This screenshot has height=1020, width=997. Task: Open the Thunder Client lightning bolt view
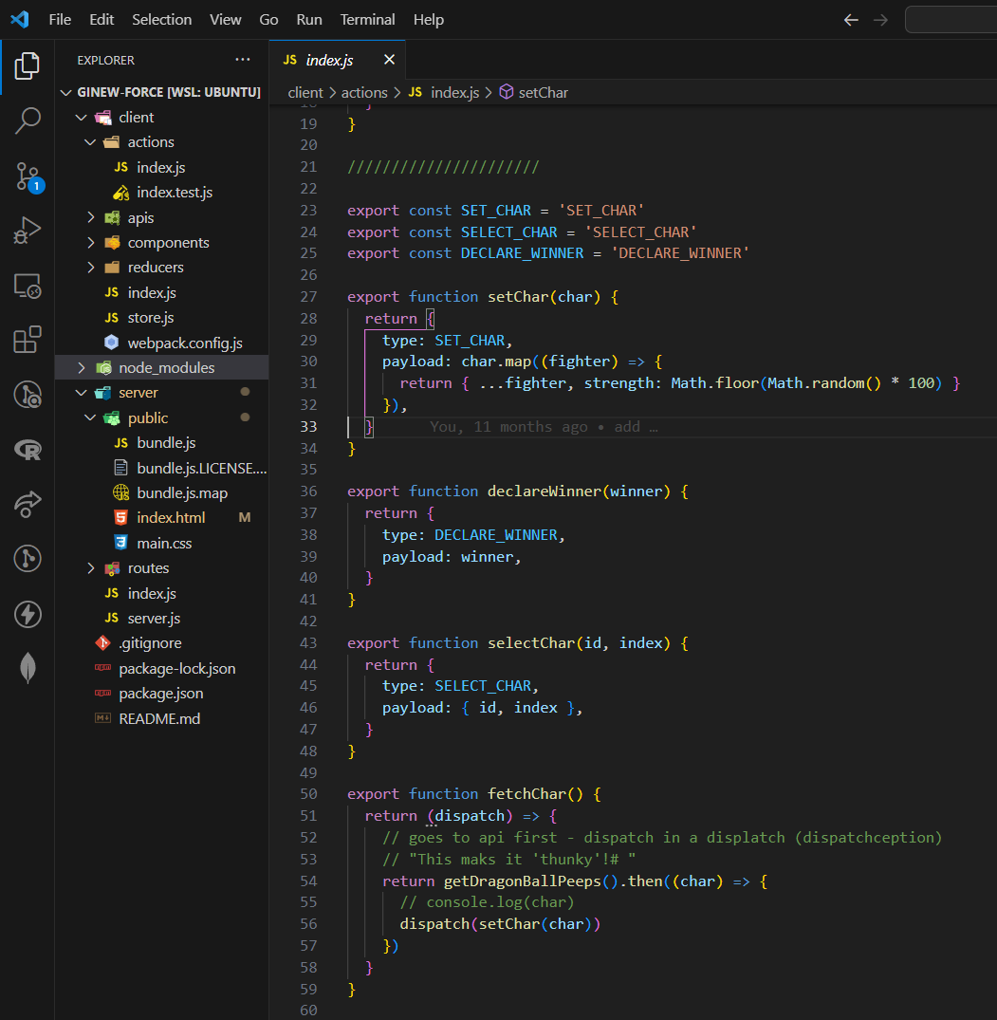pyautogui.click(x=28, y=614)
